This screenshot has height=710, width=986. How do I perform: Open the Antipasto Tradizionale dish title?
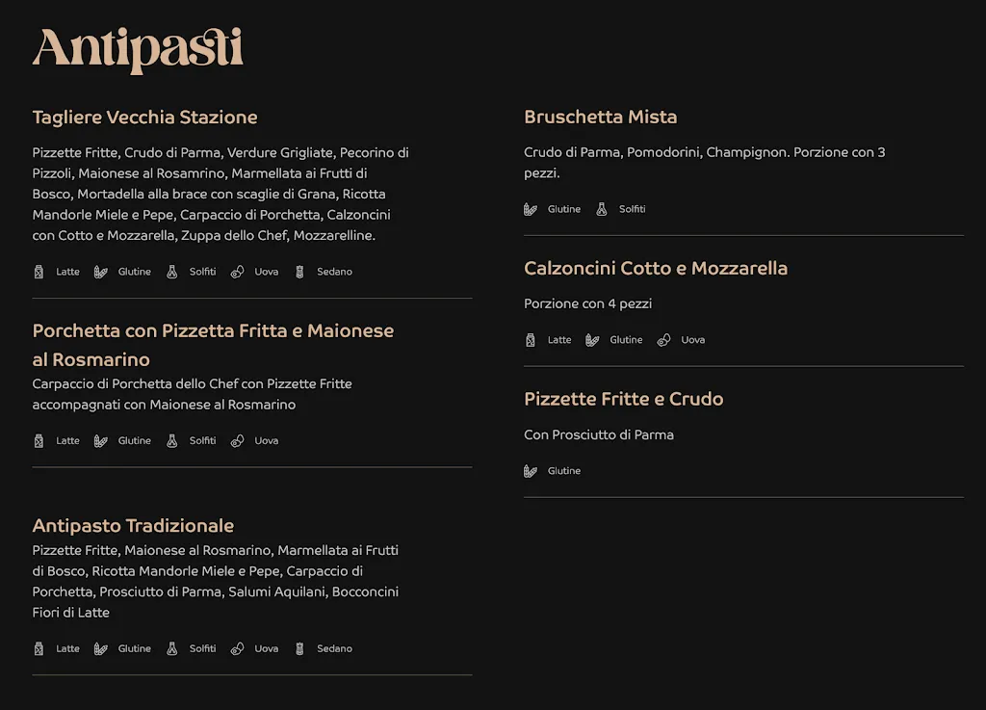(x=133, y=526)
